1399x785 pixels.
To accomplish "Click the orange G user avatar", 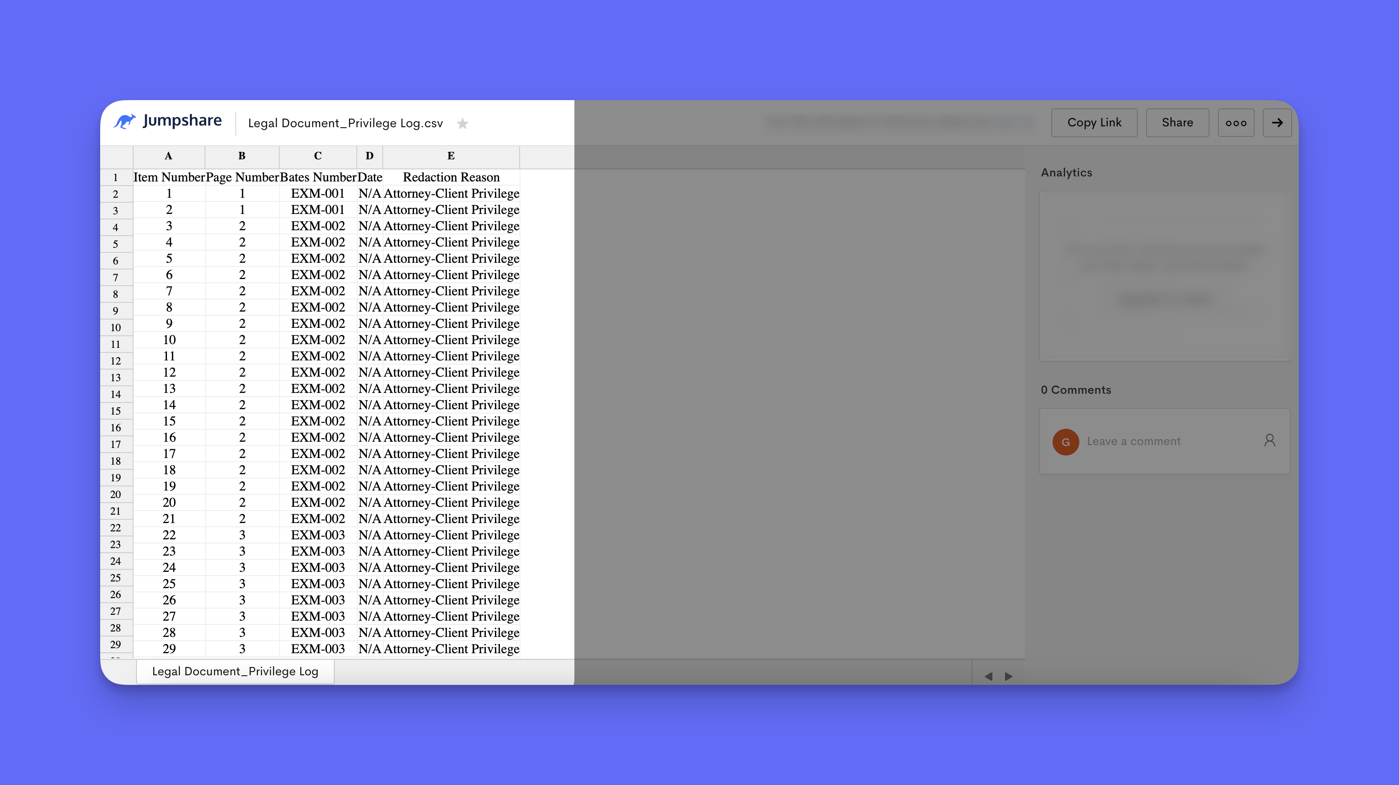I will [x=1065, y=442].
